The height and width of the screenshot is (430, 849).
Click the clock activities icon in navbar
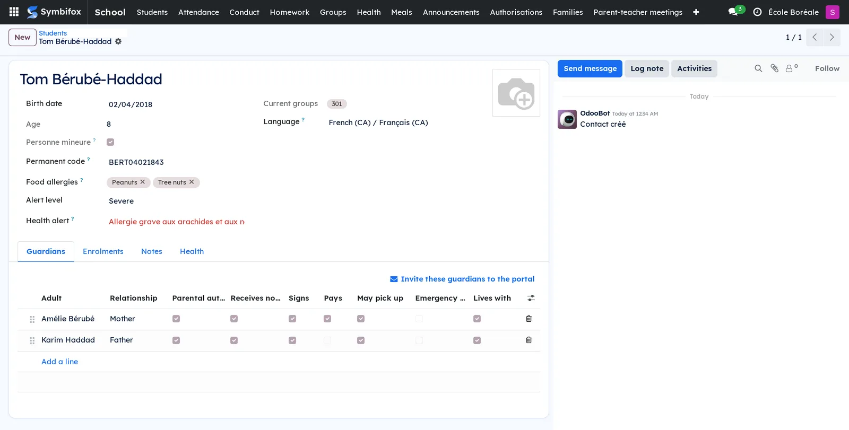click(757, 12)
